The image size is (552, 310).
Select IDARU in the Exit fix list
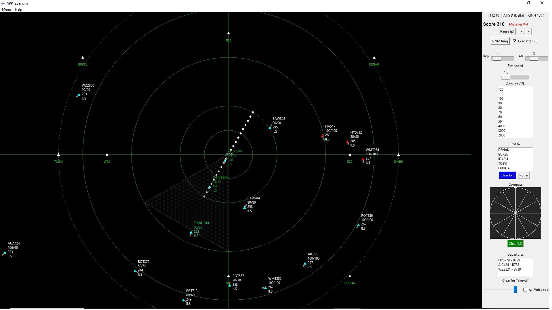click(x=503, y=159)
